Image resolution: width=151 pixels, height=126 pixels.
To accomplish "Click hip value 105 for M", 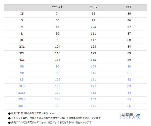I will click(x=93, y=27).
